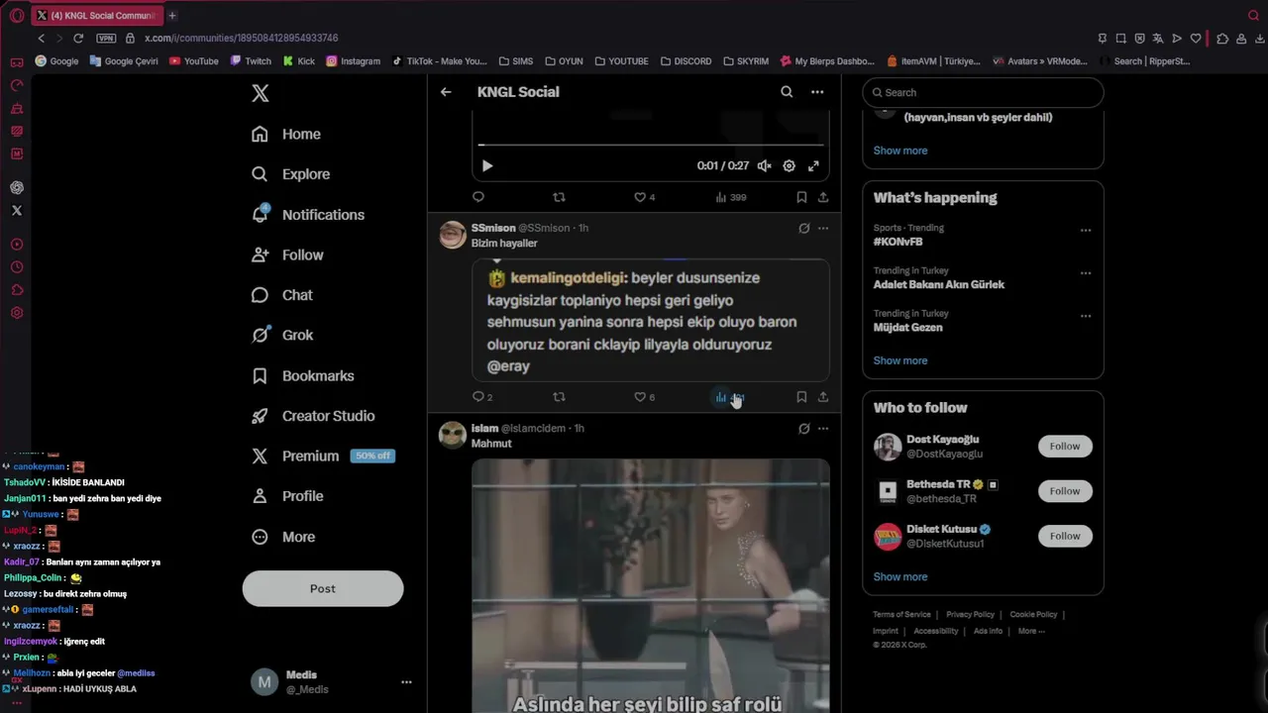Unmute the video player
1268x713 pixels.
point(764,166)
